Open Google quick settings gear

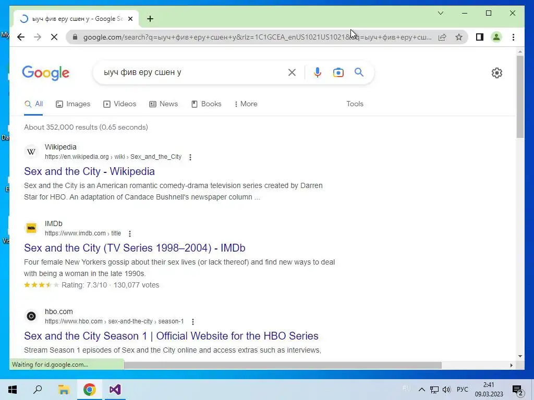497,73
